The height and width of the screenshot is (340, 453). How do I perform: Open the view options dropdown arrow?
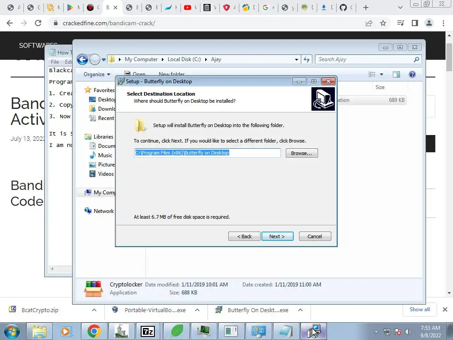[x=381, y=74]
